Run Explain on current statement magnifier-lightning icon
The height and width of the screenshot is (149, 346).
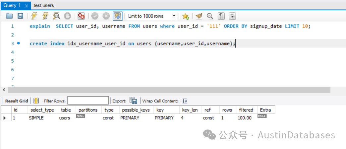point(57,16)
